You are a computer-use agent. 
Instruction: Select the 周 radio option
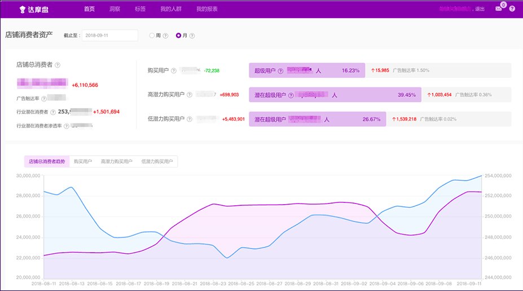(x=152, y=36)
